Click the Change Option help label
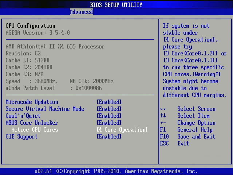233x175 pixels. [x=196, y=122]
